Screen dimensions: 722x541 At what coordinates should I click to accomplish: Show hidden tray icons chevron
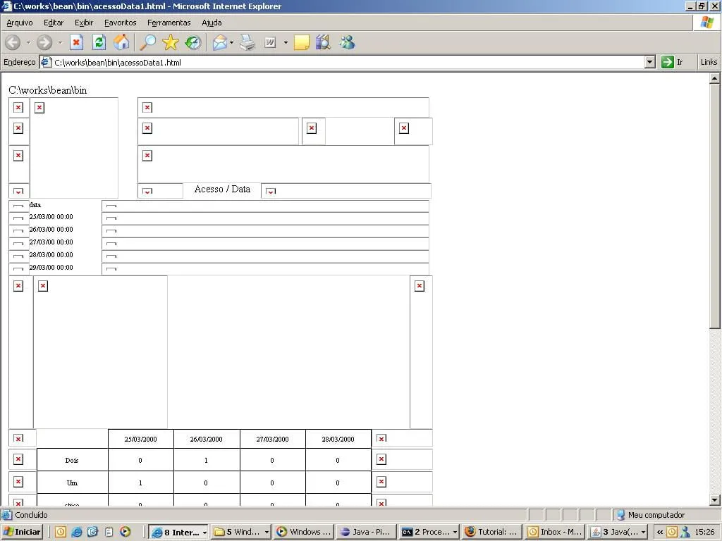[660, 533]
